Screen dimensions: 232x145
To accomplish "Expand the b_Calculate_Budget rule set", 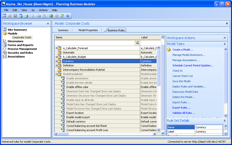I will 57,57.
